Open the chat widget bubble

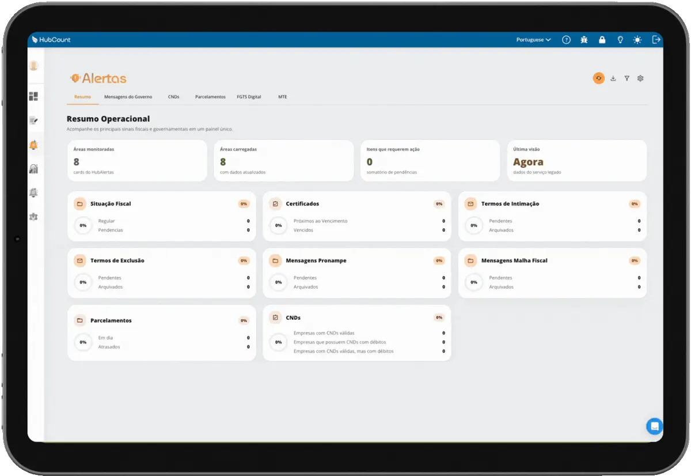point(654,426)
